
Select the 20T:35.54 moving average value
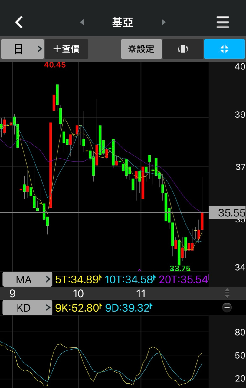(184, 279)
